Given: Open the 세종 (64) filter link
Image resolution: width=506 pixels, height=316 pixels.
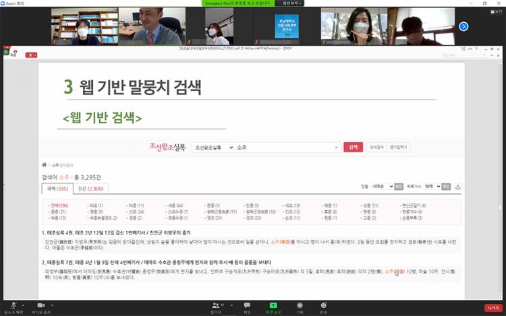Looking at the screenshot, I should 175,205.
